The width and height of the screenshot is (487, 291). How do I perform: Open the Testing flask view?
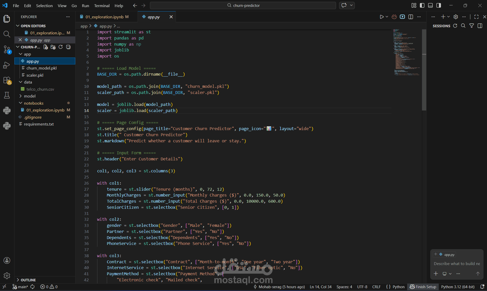pyautogui.click(x=7, y=95)
